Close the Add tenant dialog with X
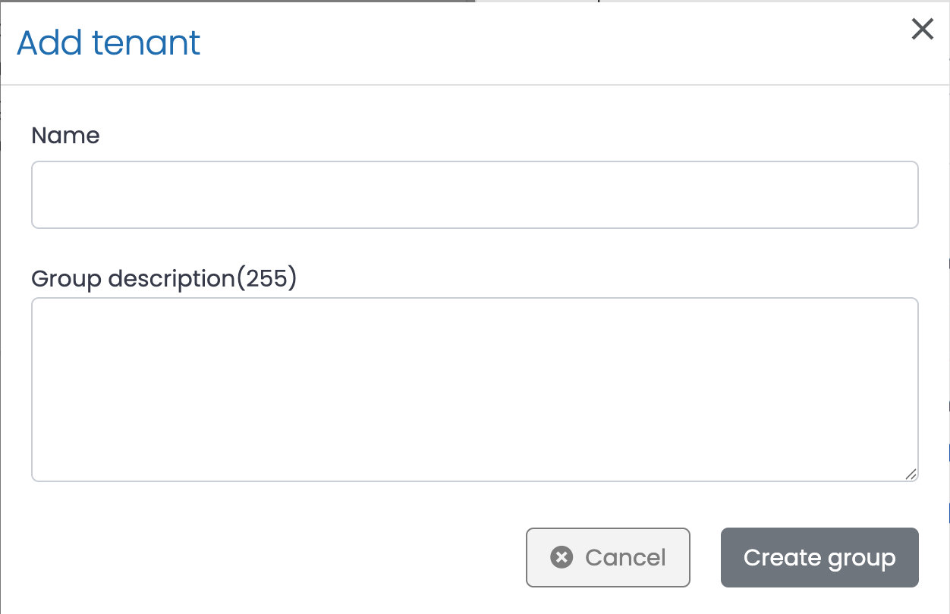950x614 pixels. pyautogui.click(x=922, y=30)
